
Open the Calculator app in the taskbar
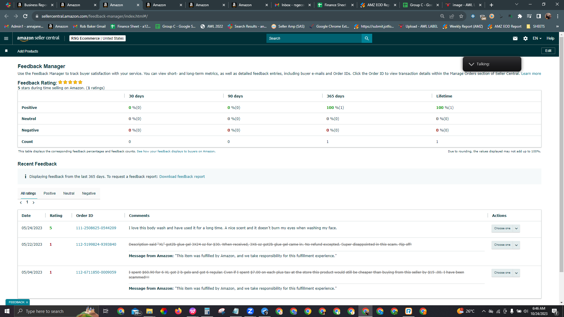click(207, 311)
